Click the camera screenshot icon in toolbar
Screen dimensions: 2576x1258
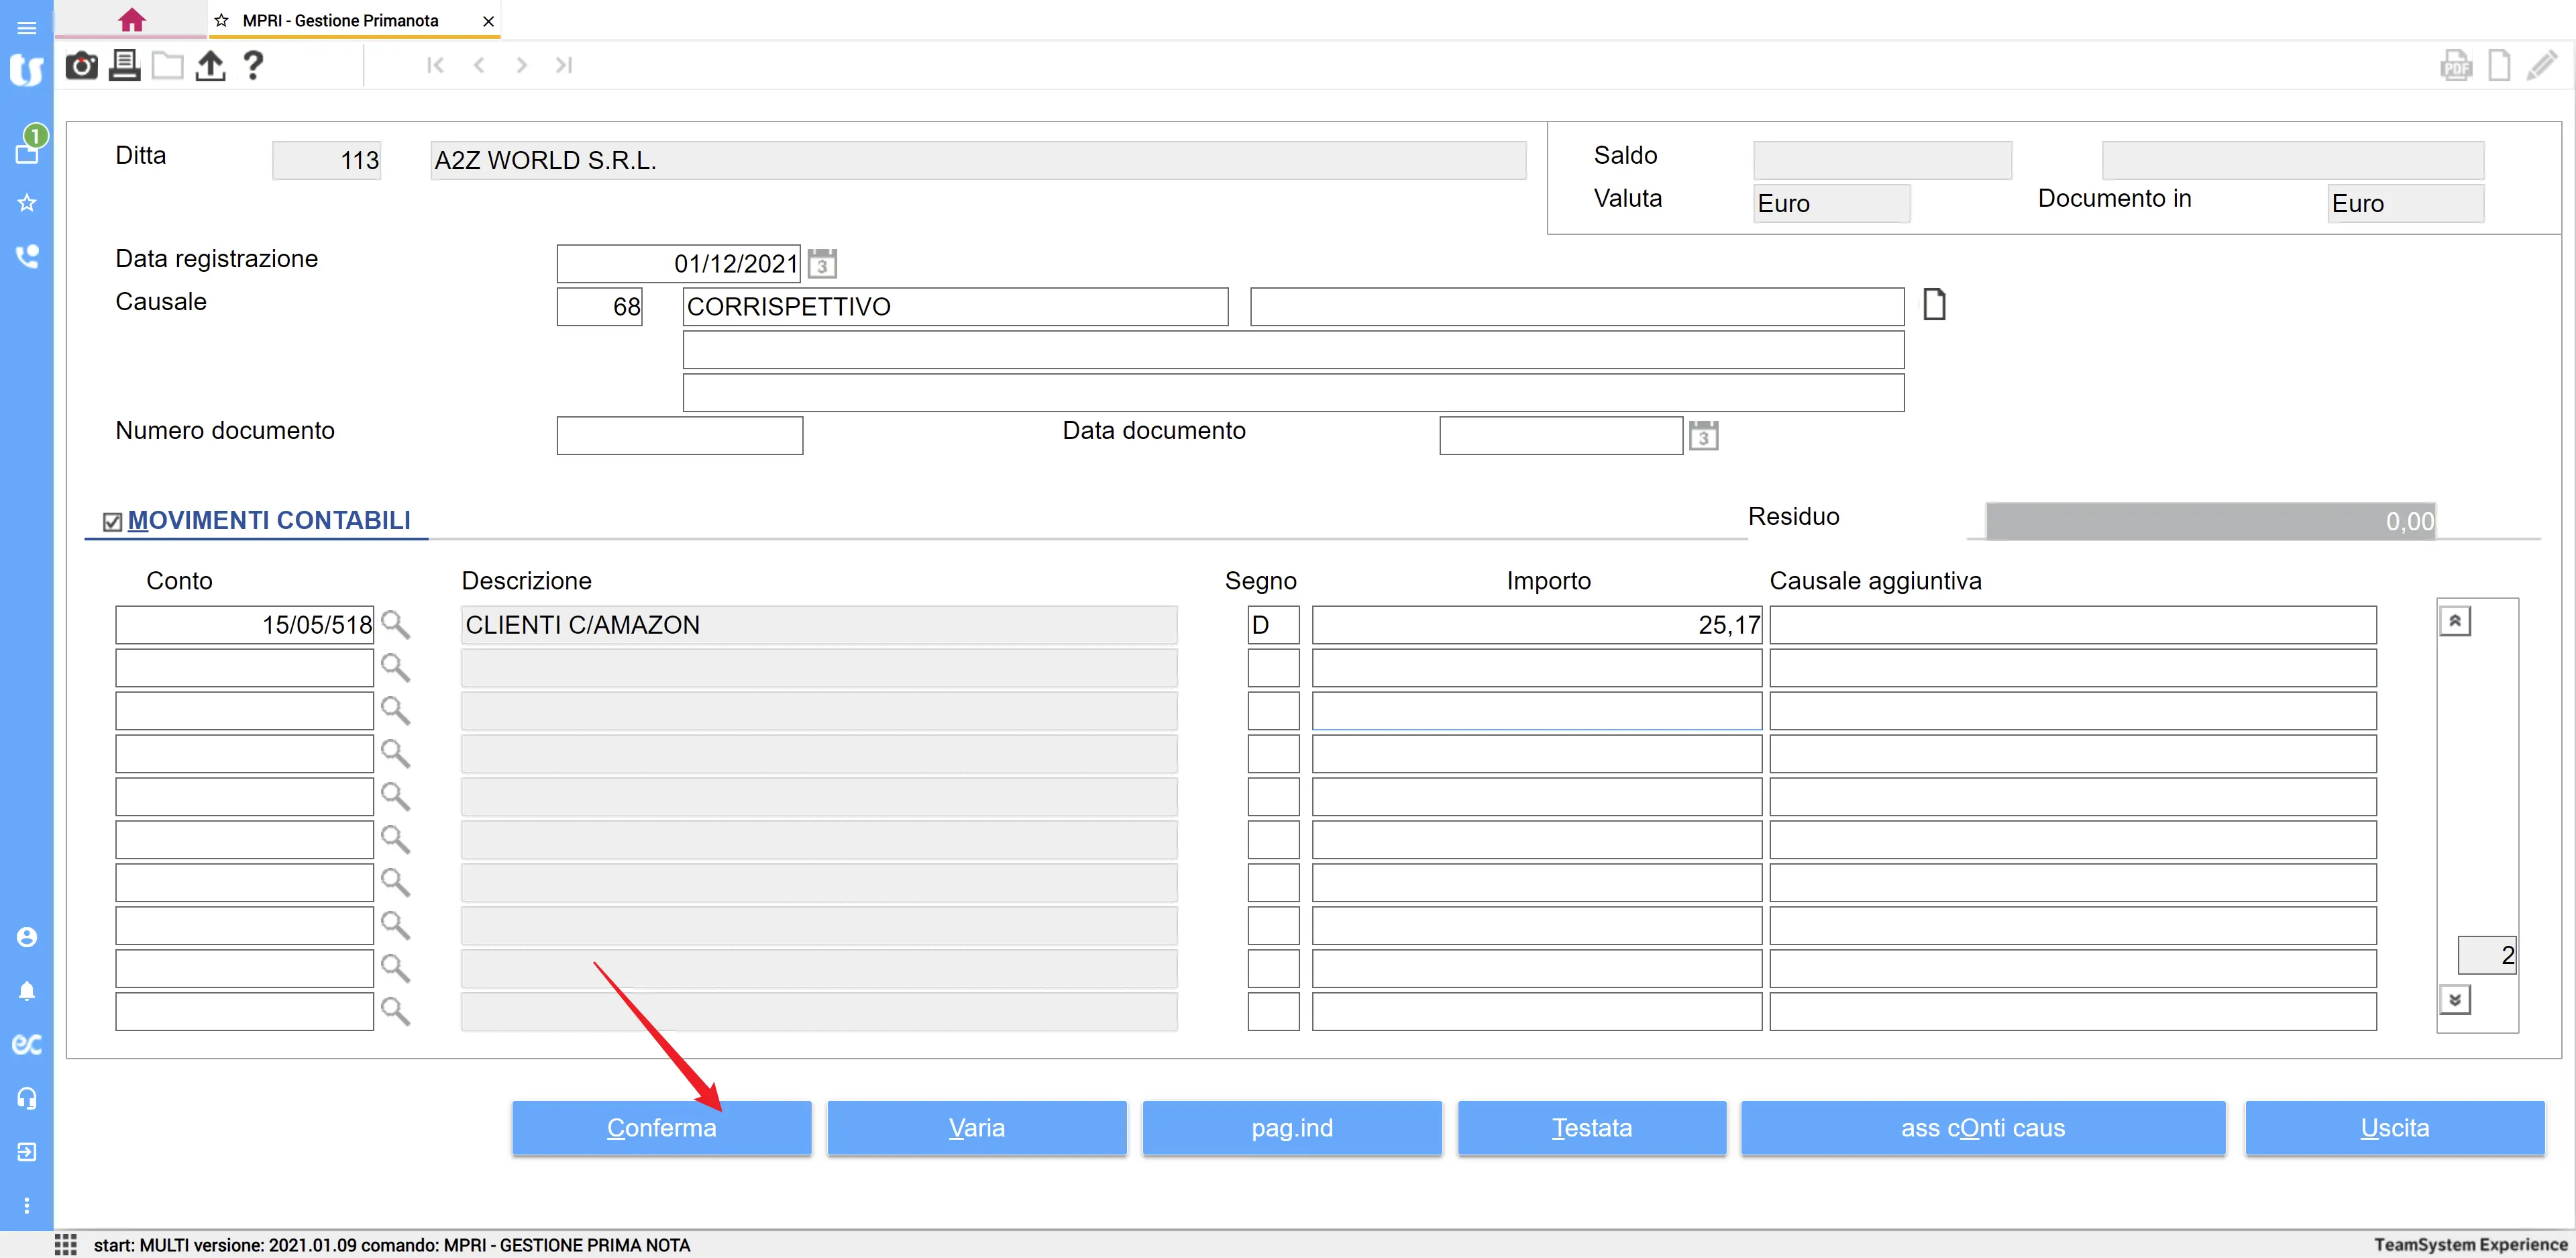(81, 66)
